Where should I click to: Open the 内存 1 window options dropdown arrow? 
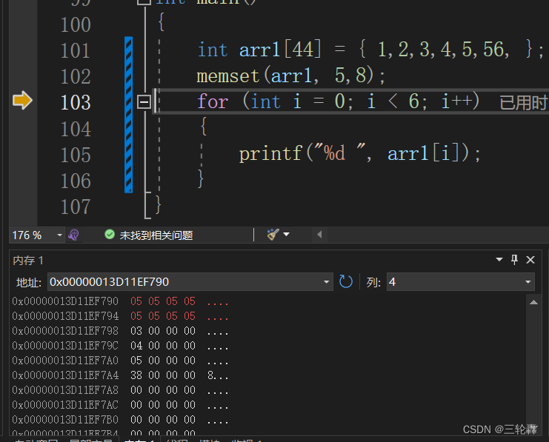(499, 260)
